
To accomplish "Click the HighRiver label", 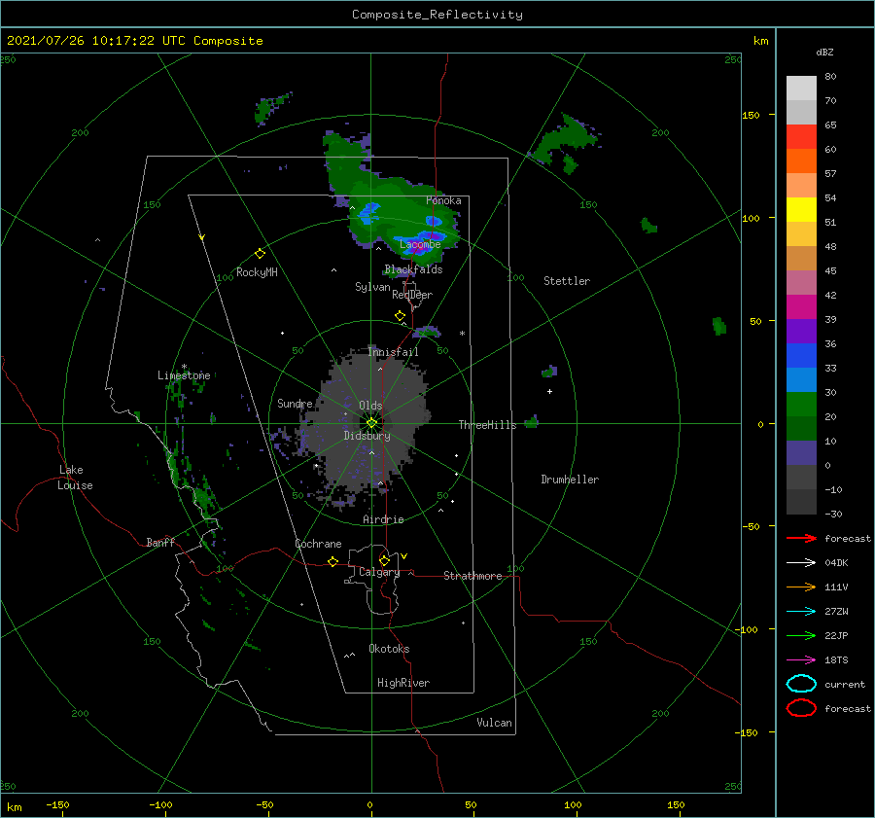I will 403,683.
